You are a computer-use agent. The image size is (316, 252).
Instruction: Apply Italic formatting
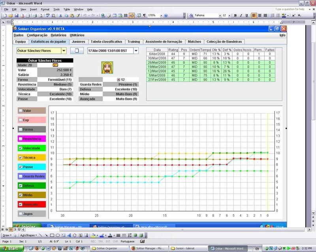coord(241,15)
